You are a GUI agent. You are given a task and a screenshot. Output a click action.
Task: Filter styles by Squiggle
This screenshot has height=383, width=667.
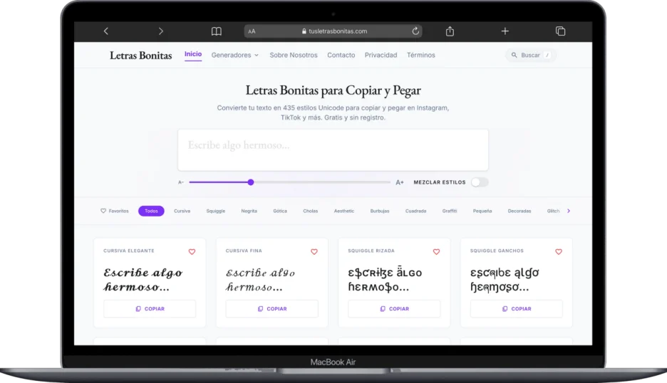[216, 211]
